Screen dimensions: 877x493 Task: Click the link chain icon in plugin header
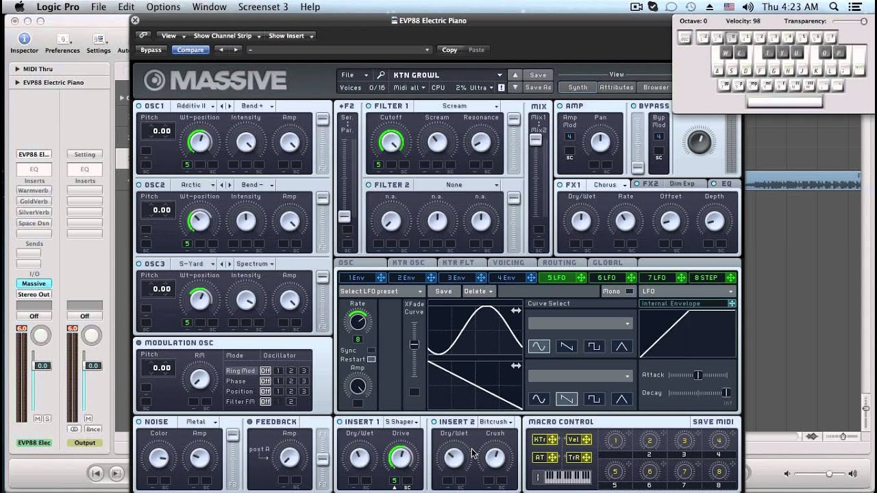[x=143, y=35]
